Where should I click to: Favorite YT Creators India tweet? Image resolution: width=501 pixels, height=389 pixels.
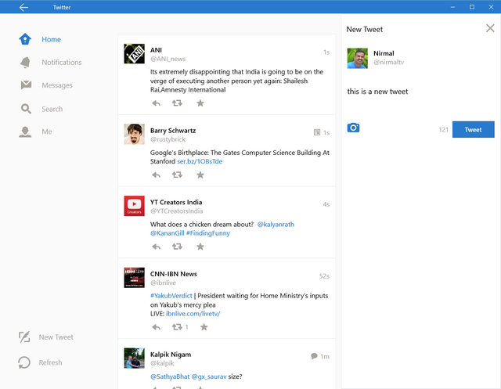200,247
